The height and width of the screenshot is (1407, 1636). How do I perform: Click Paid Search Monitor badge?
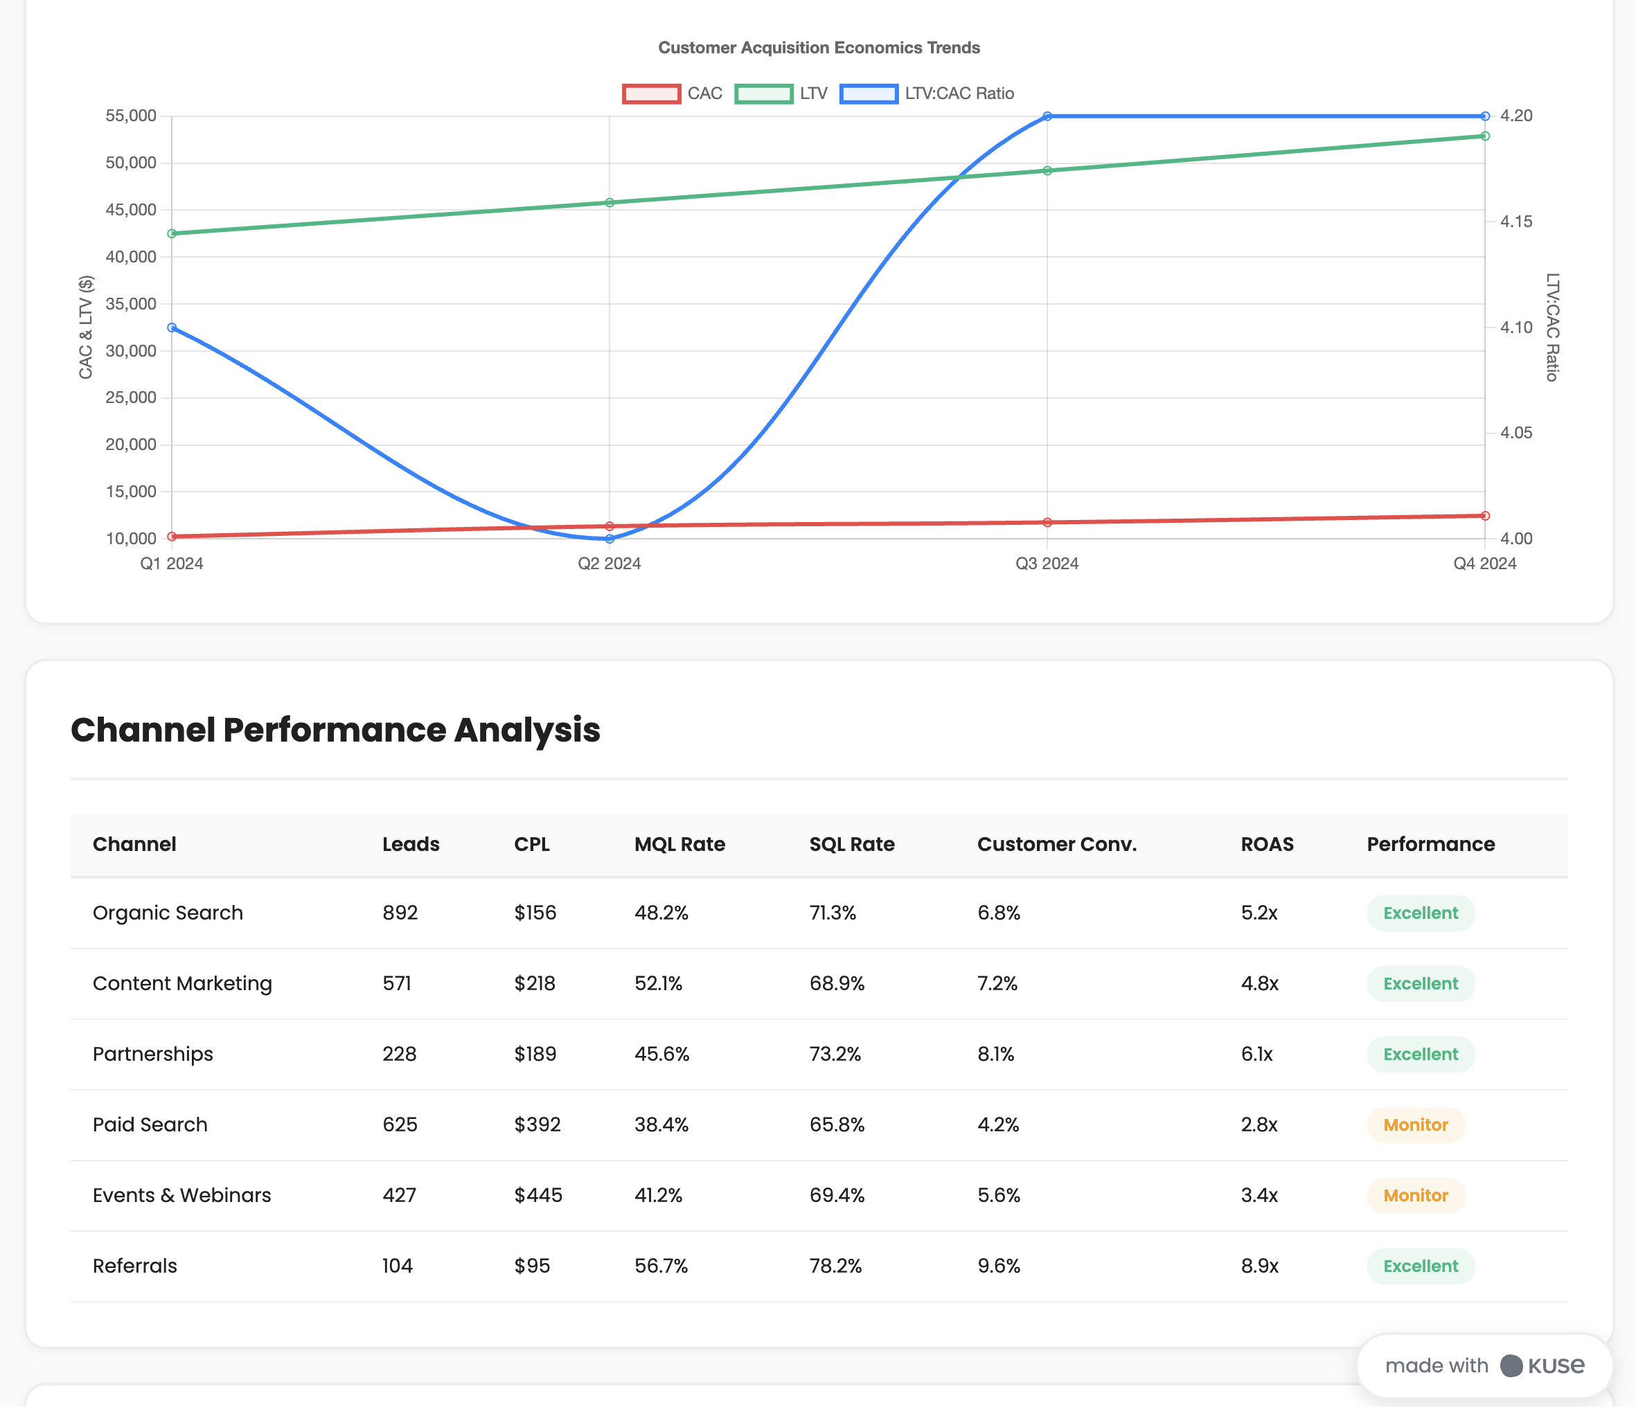[x=1415, y=1125]
